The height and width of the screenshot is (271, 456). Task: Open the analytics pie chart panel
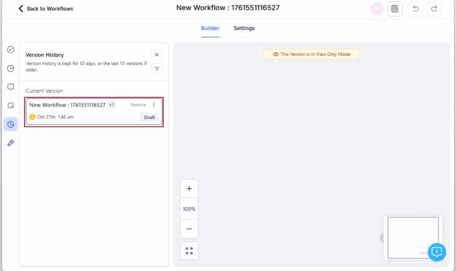pos(10,68)
